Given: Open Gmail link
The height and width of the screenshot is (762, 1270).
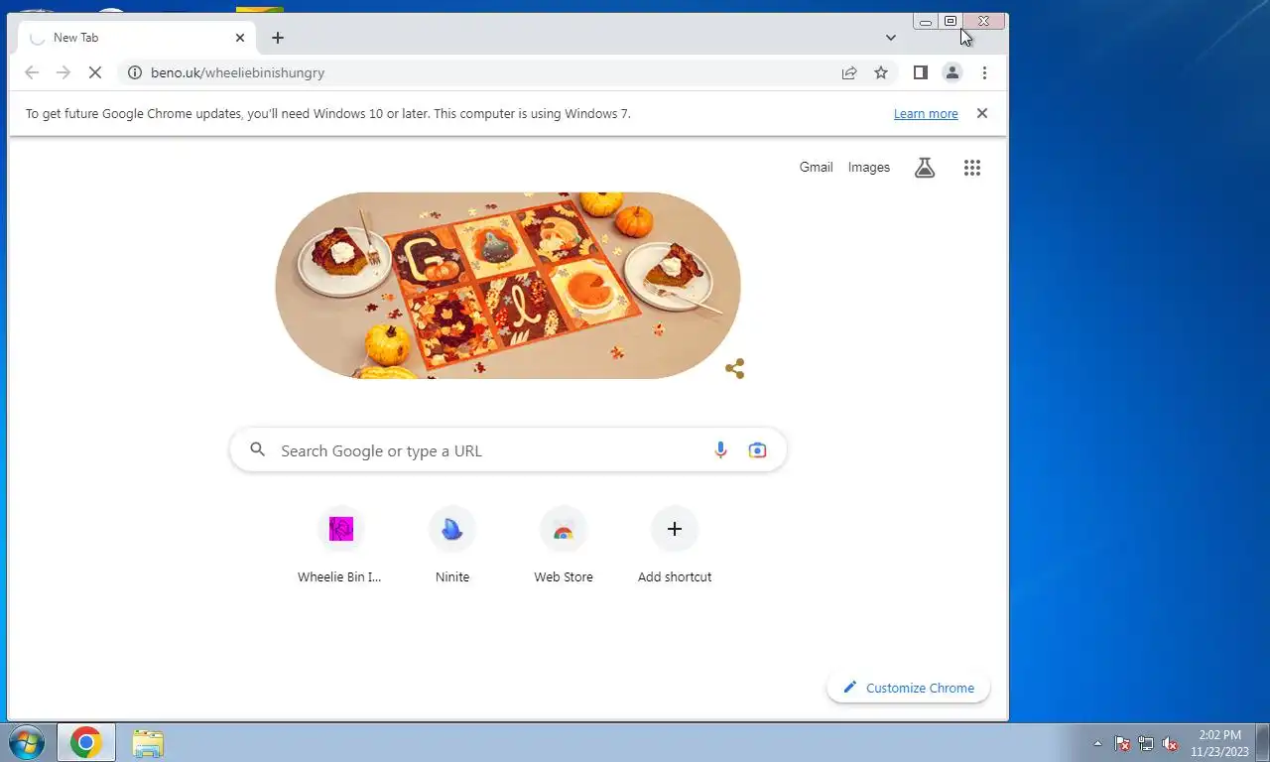Looking at the screenshot, I should (x=816, y=168).
